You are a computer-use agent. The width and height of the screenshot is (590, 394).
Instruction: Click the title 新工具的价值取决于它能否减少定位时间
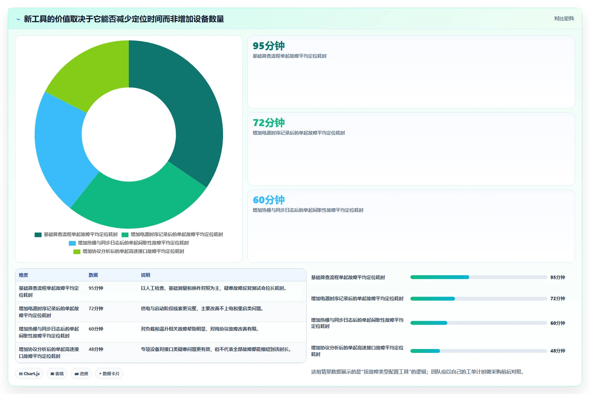(124, 19)
